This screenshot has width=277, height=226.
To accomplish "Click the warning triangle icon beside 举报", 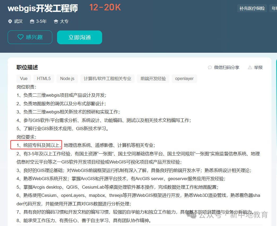I will (249, 67).
